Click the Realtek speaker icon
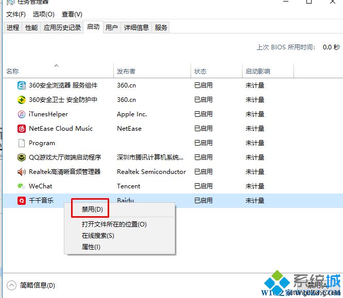 click(22, 171)
